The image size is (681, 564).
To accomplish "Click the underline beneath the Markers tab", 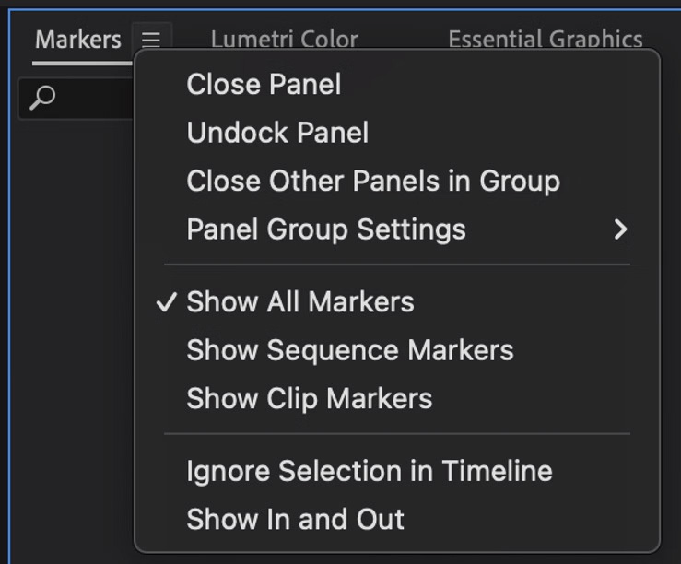I will pyautogui.click(x=78, y=63).
